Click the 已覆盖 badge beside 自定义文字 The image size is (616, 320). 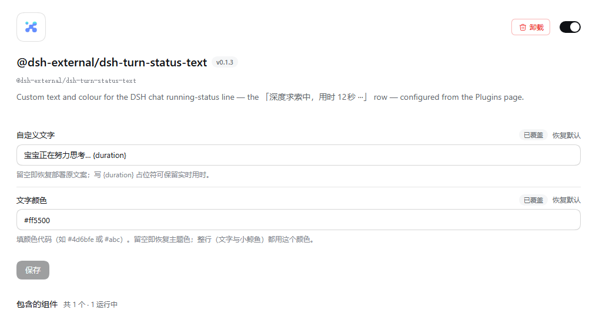pos(533,136)
